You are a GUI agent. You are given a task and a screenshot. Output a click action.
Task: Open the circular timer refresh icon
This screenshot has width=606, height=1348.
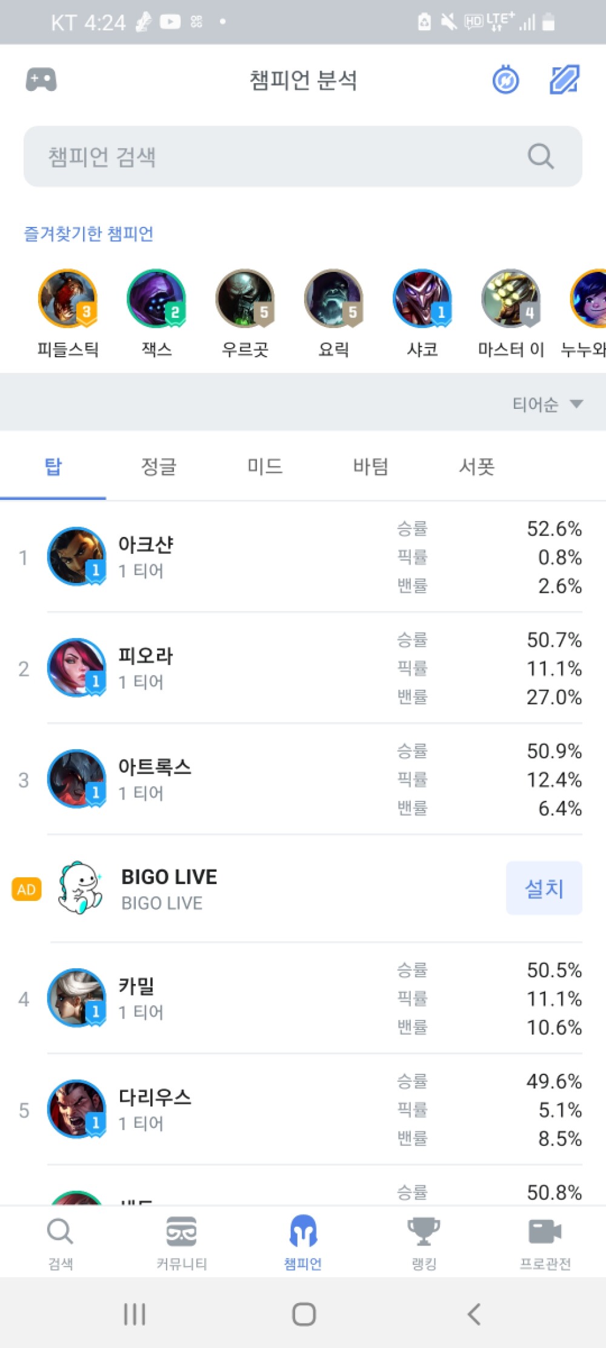point(505,79)
